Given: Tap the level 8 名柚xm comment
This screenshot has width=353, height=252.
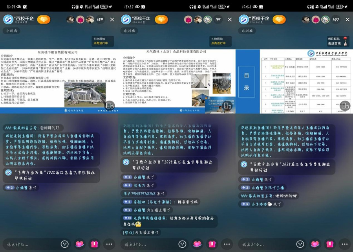Looking at the screenshot, I should 161,202.
